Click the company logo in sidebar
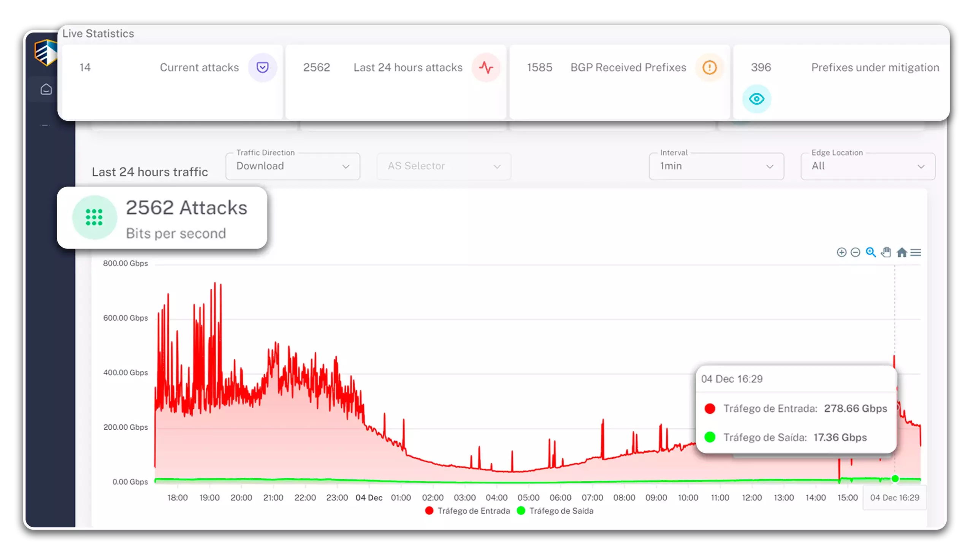This screenshot has width=973, height=552. coord(46,52)
